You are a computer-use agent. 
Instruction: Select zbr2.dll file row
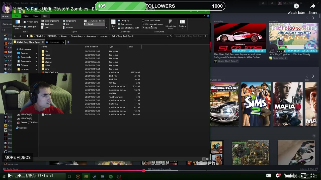[x=91, y=114]
